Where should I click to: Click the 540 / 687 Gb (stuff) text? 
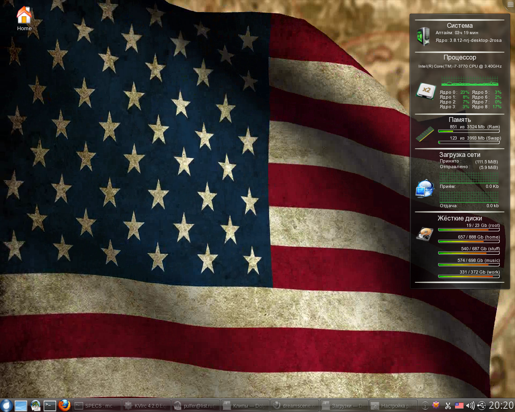pyautogui.click(x=480, y=249)
